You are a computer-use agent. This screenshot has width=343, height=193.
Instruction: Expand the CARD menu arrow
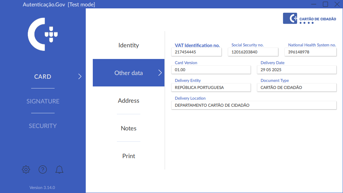point(80,76)
